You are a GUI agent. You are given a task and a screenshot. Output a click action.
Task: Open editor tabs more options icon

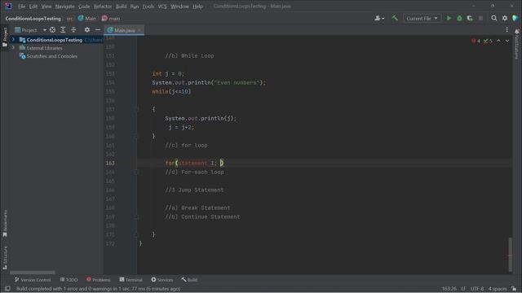(507, 30)
